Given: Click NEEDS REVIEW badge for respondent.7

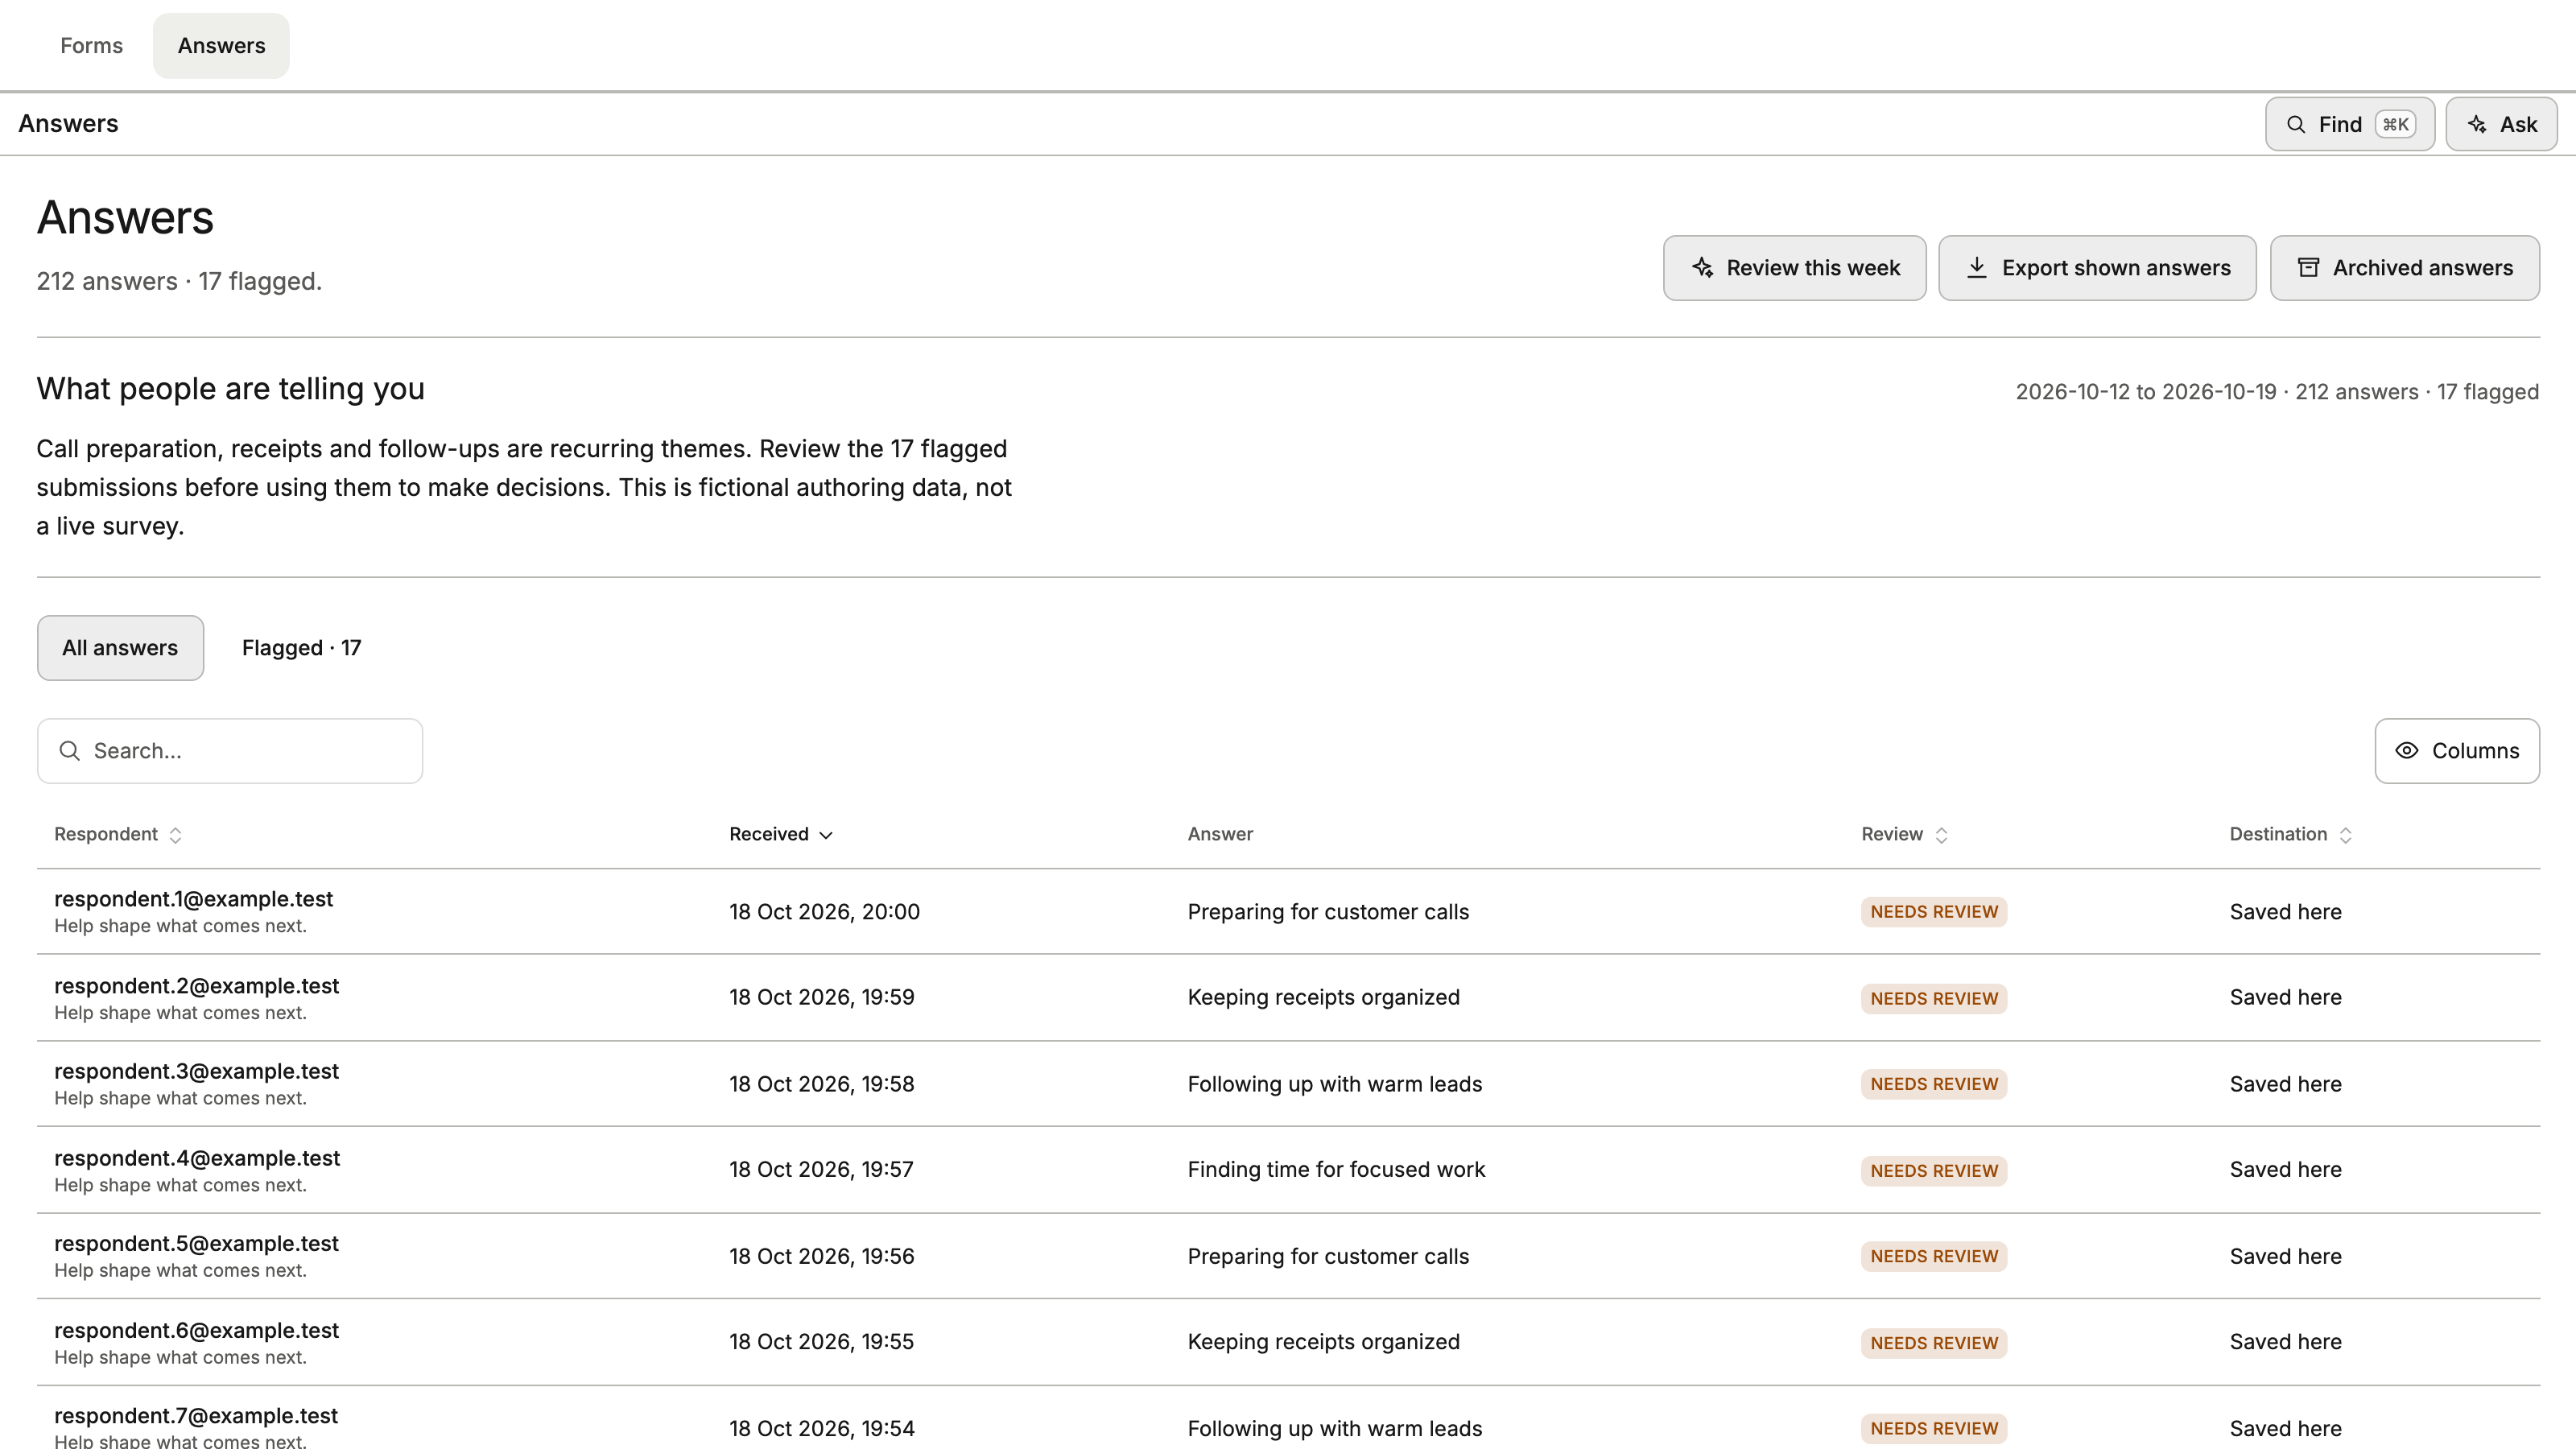Looking at the screenshot, I should 1934,1428.
